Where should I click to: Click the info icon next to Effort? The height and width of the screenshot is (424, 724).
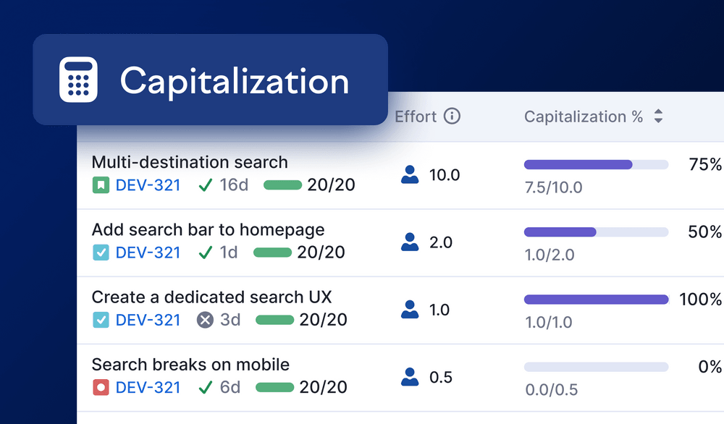(452, 116)
